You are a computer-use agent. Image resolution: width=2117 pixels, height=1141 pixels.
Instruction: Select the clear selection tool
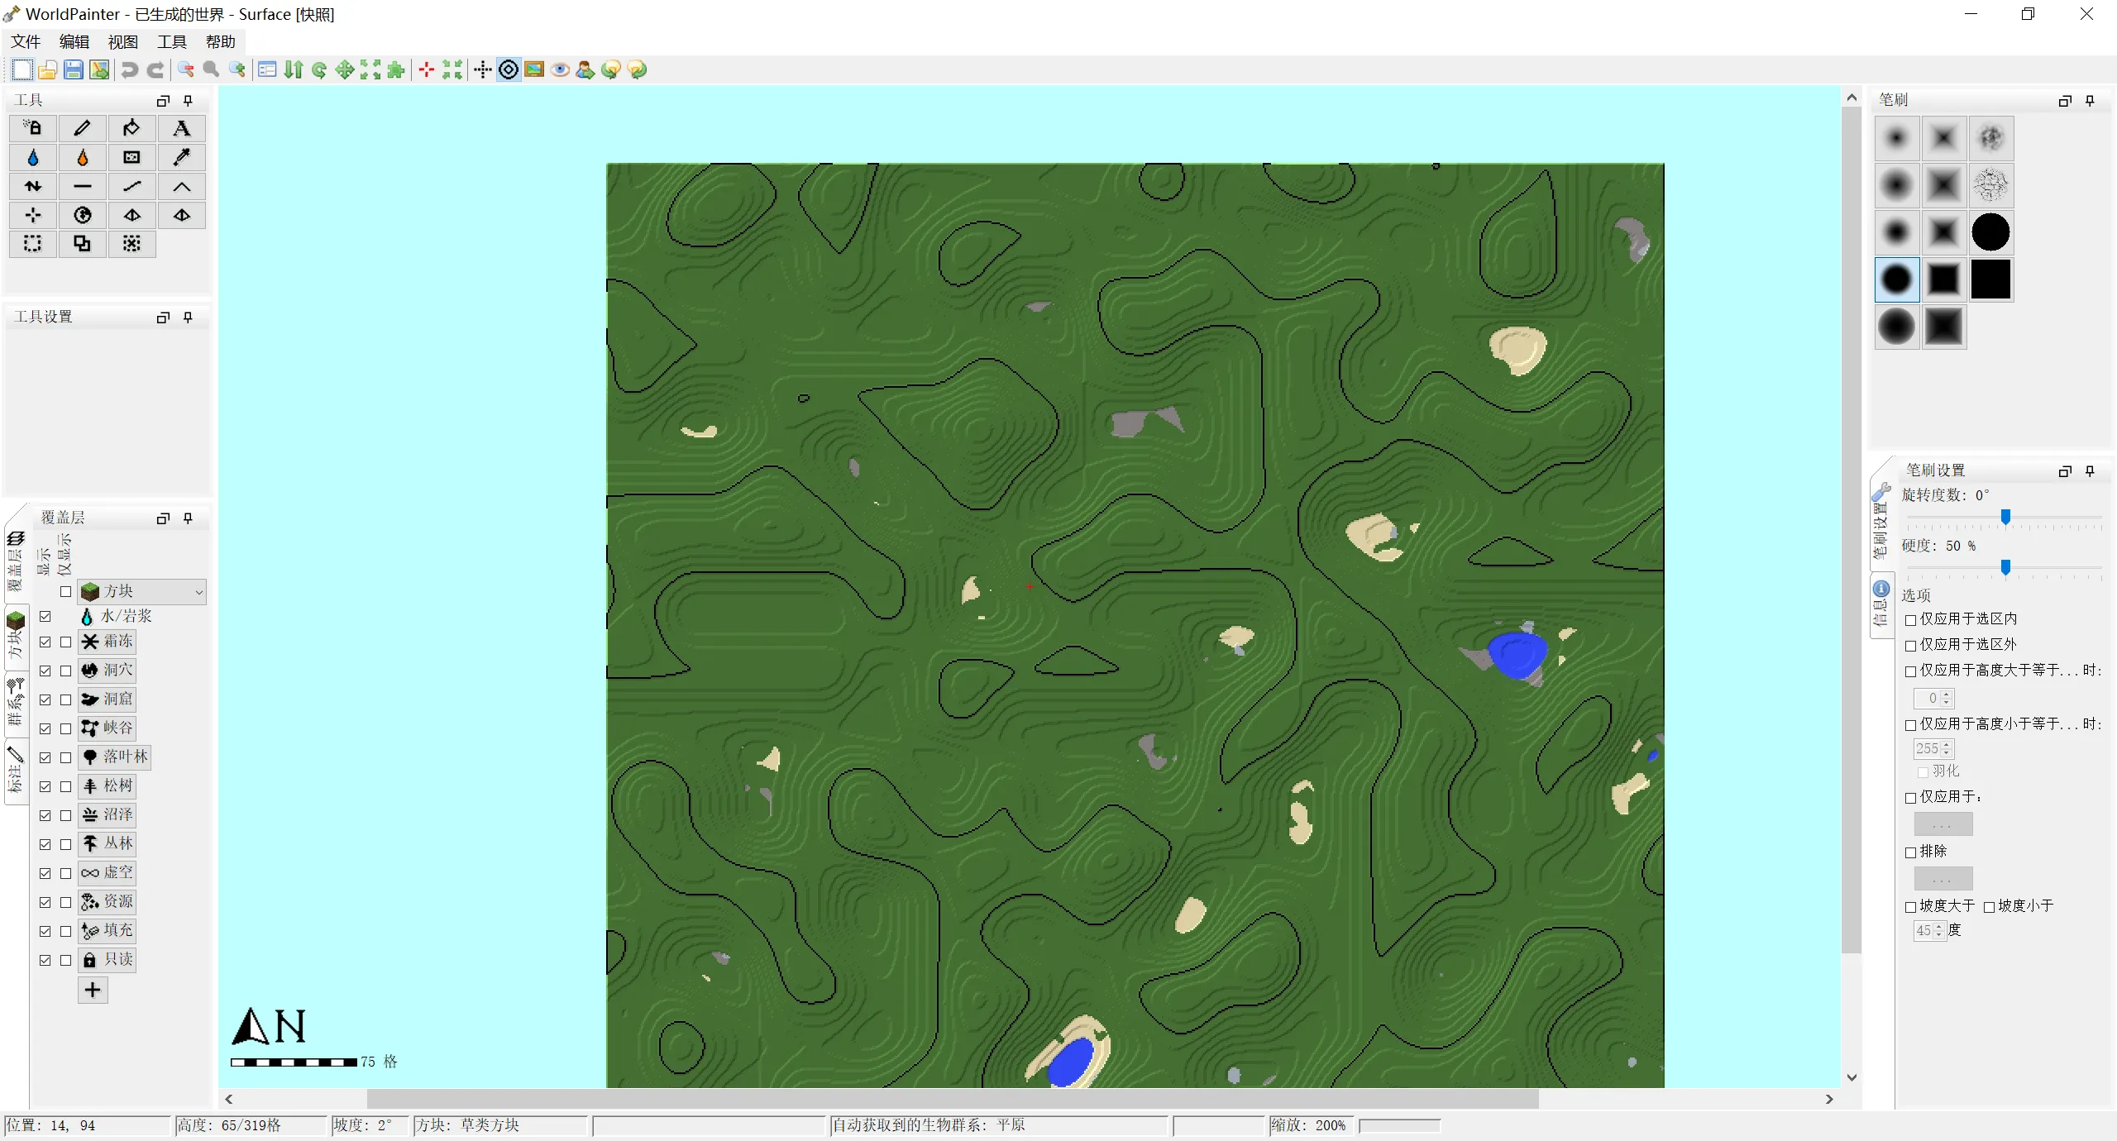click(x=131, y=244)
